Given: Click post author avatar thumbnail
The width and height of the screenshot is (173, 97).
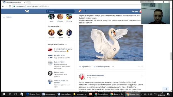Looking at the screenshot, I should pyautogui.click(x=82, y=77).
